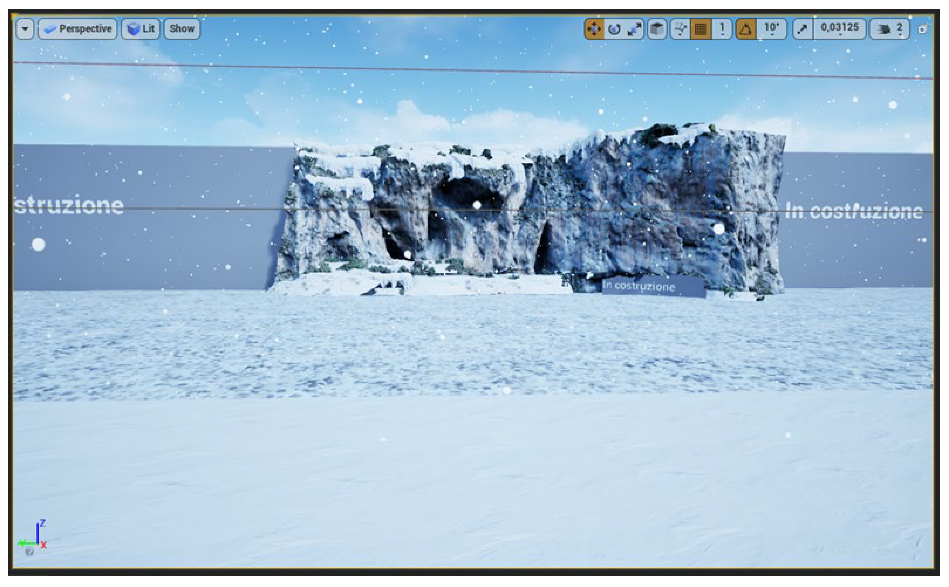Cycle the world/local coordinate system cube icon

pos(657,29)
